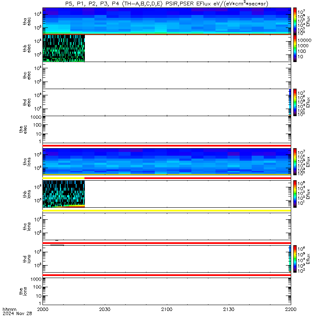Click the 'Eflux' label beside tha elec color bar
The image size is (312, 333).
[308, 22]
